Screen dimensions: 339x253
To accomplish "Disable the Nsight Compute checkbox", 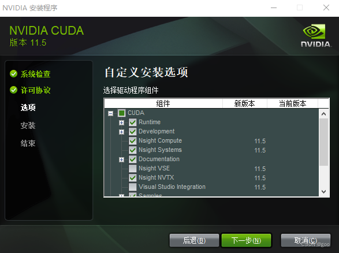I will coord(132,141).
